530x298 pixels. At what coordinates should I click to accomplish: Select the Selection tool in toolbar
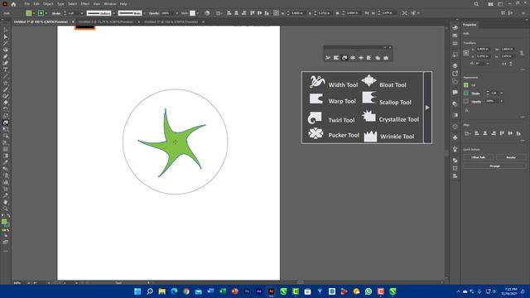6,30
